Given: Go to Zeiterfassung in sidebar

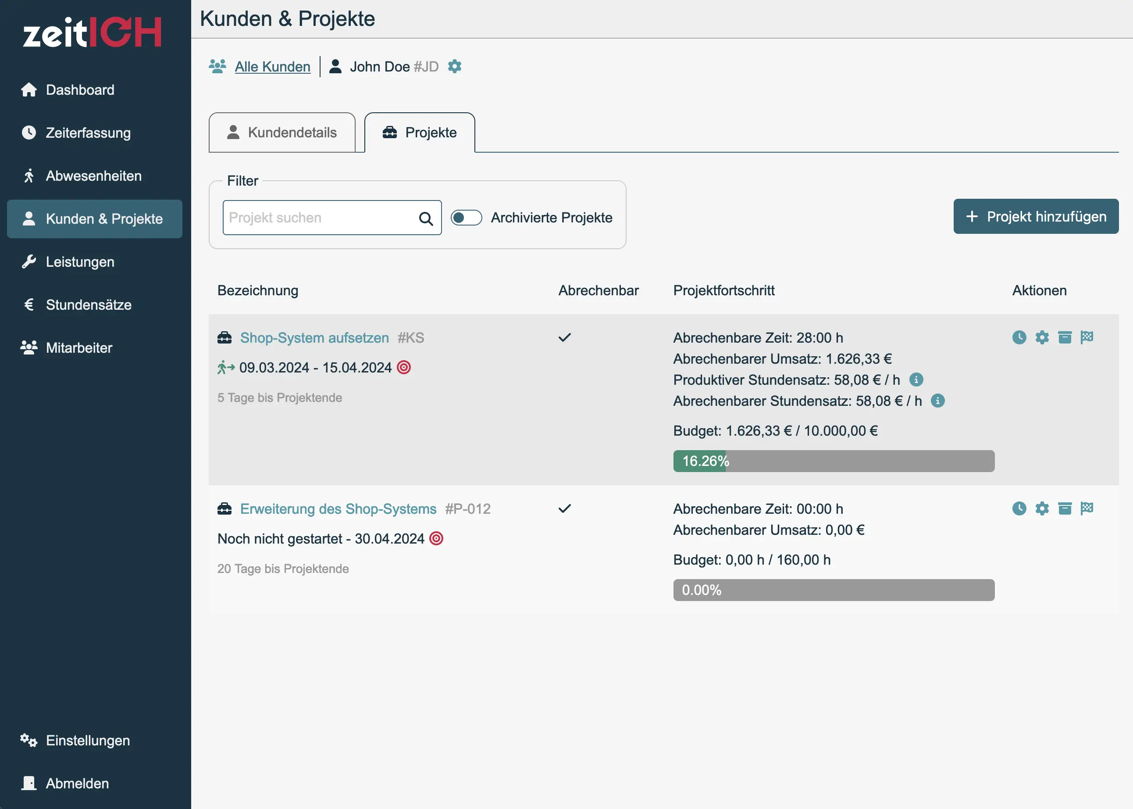Looking at the screenshot, I should (95, 133).
